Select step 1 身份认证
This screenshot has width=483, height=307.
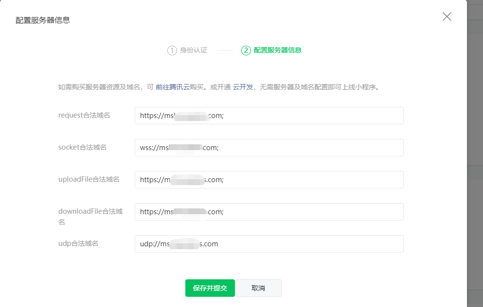187,50
